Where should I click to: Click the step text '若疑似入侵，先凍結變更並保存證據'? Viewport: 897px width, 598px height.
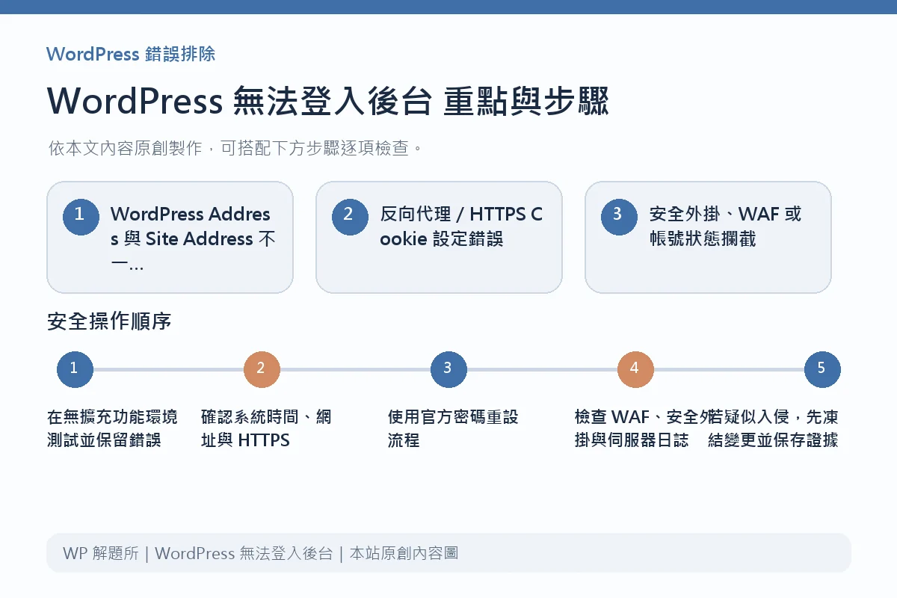point(772,428)
